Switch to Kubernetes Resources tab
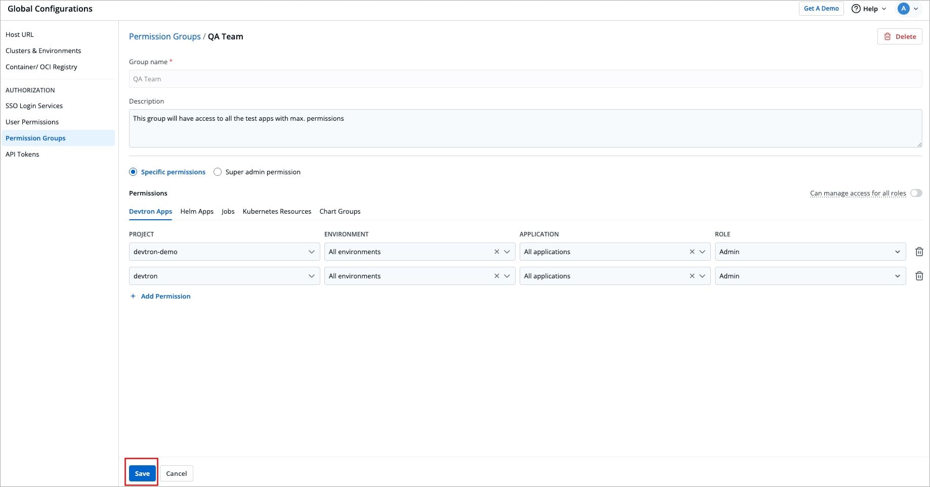The width and height of the screenshot is (930, 487). pos(277,211)
